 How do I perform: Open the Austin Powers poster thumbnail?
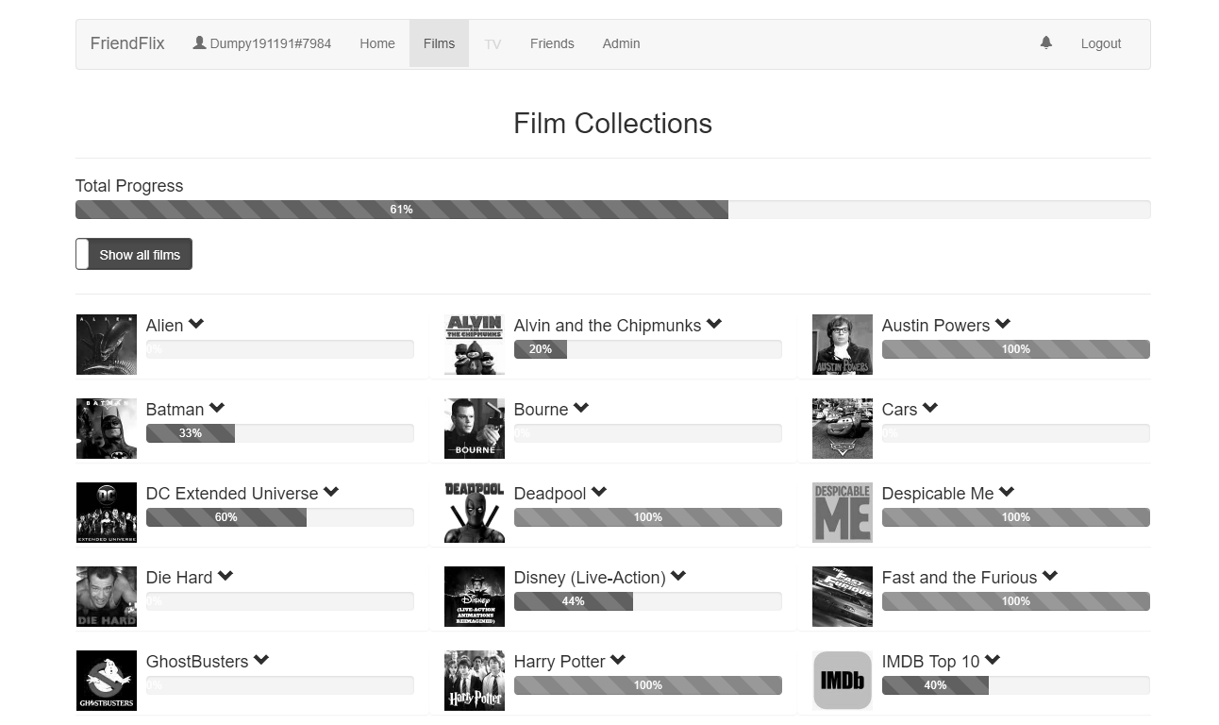pos(843,345)
